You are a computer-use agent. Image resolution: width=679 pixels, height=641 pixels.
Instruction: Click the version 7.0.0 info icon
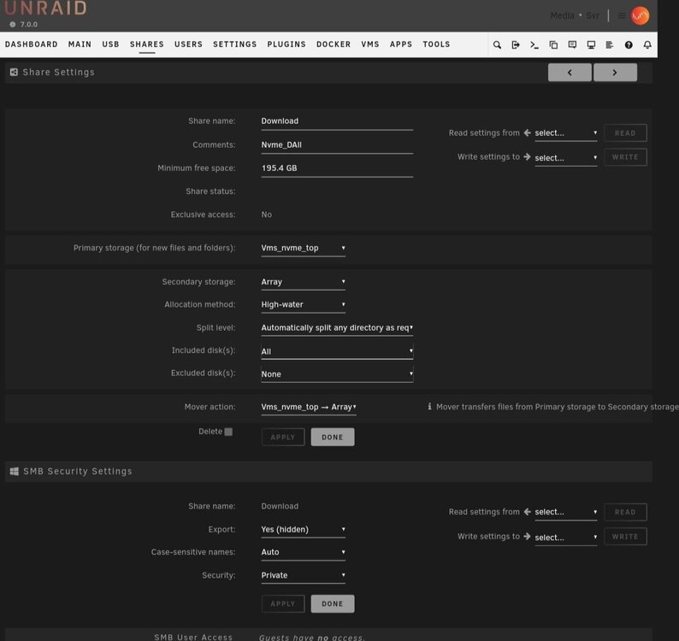coord(13,25)
